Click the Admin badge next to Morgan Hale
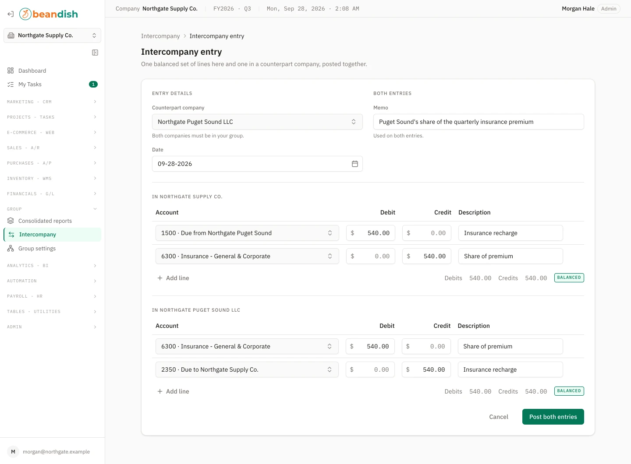631x464 pixels. tap(609, 9)
